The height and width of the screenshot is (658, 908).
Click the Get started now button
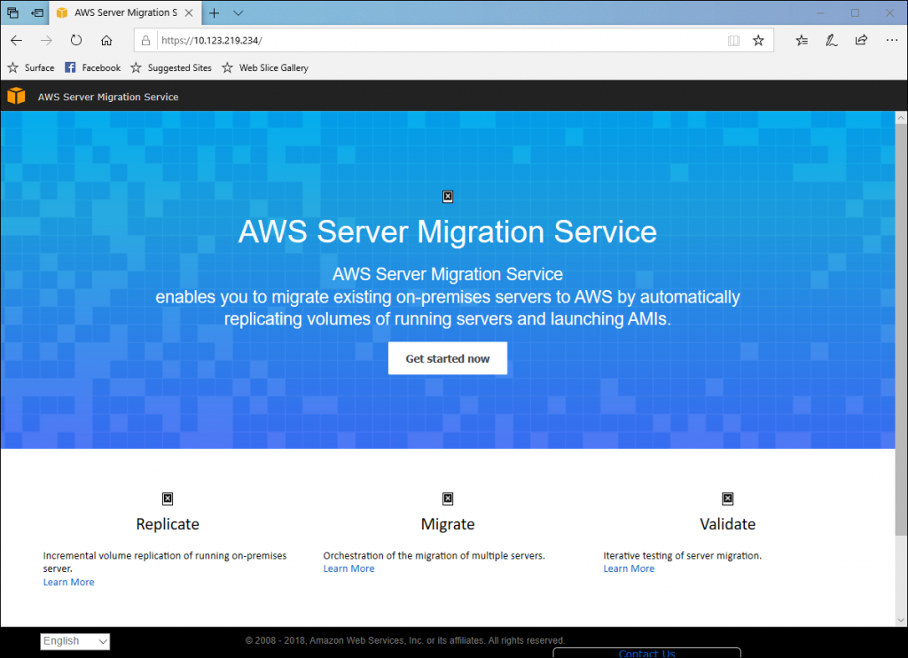(x=448, y=358)
